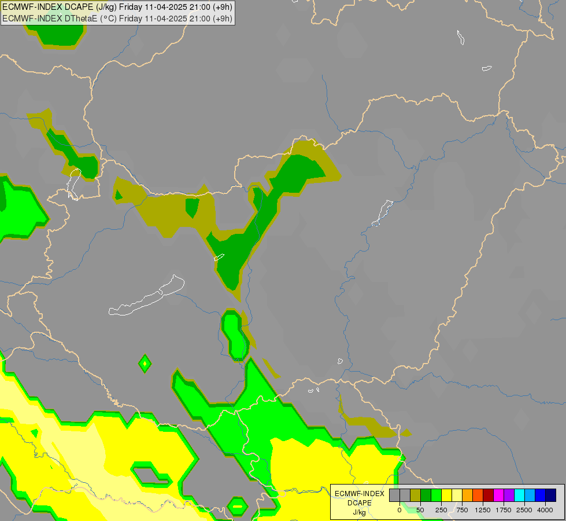Click the legend value 750
Image resolution: width=566 pixels, height=521 pixels.
462,510
